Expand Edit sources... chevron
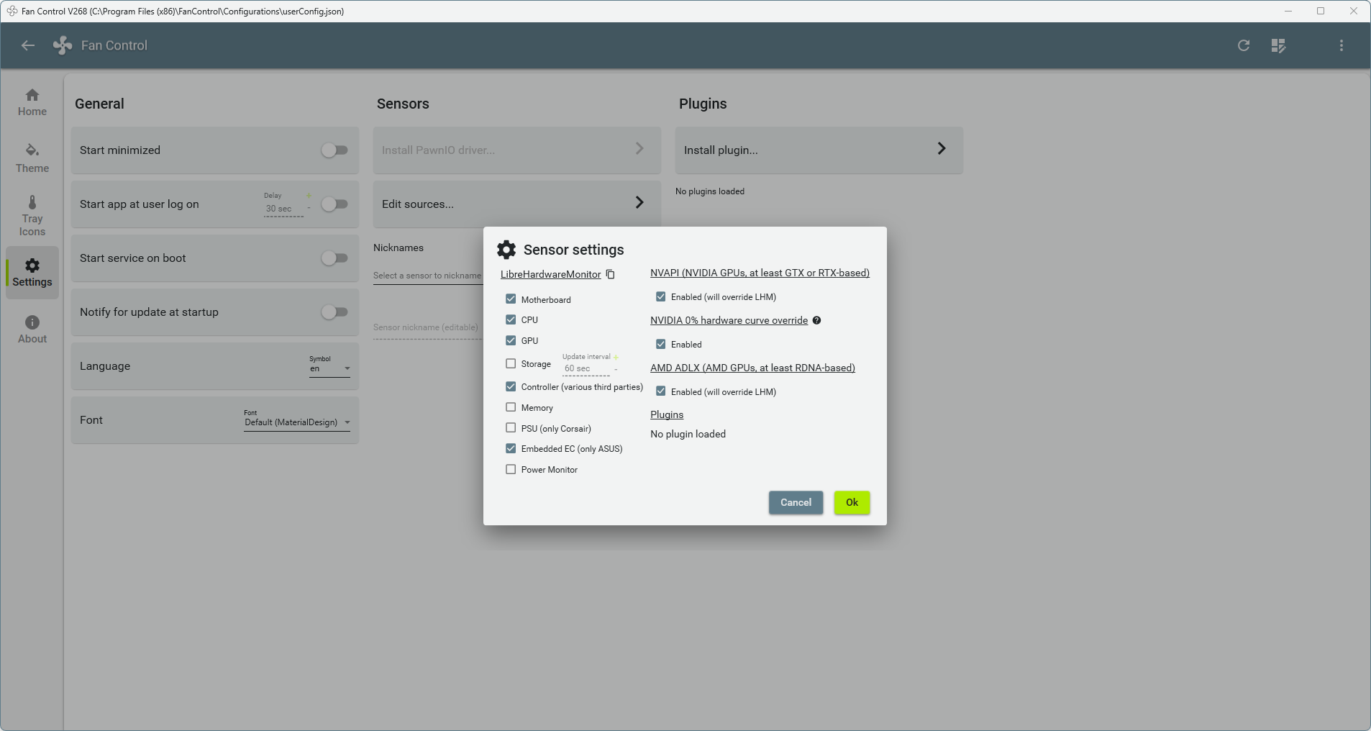Screen dimensions: 1371x731 point(639,202)
